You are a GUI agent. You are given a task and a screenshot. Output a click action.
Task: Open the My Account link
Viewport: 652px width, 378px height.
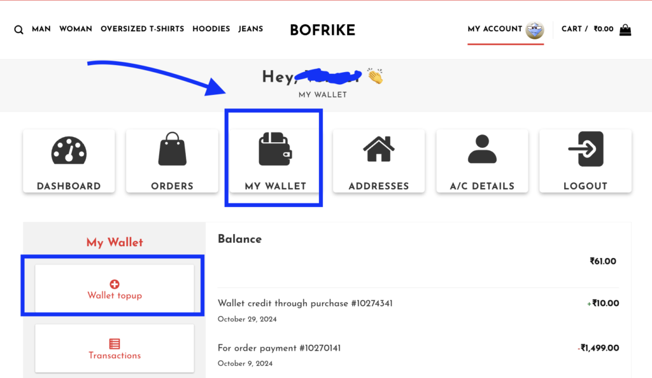click(x=495, y=29)
